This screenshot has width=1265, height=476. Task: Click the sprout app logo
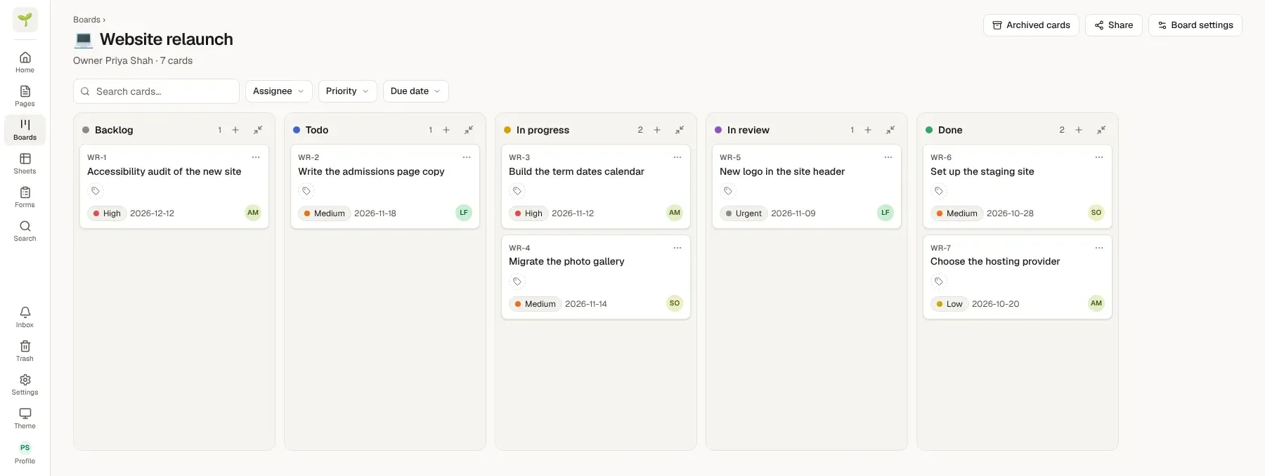pos(25,20)
